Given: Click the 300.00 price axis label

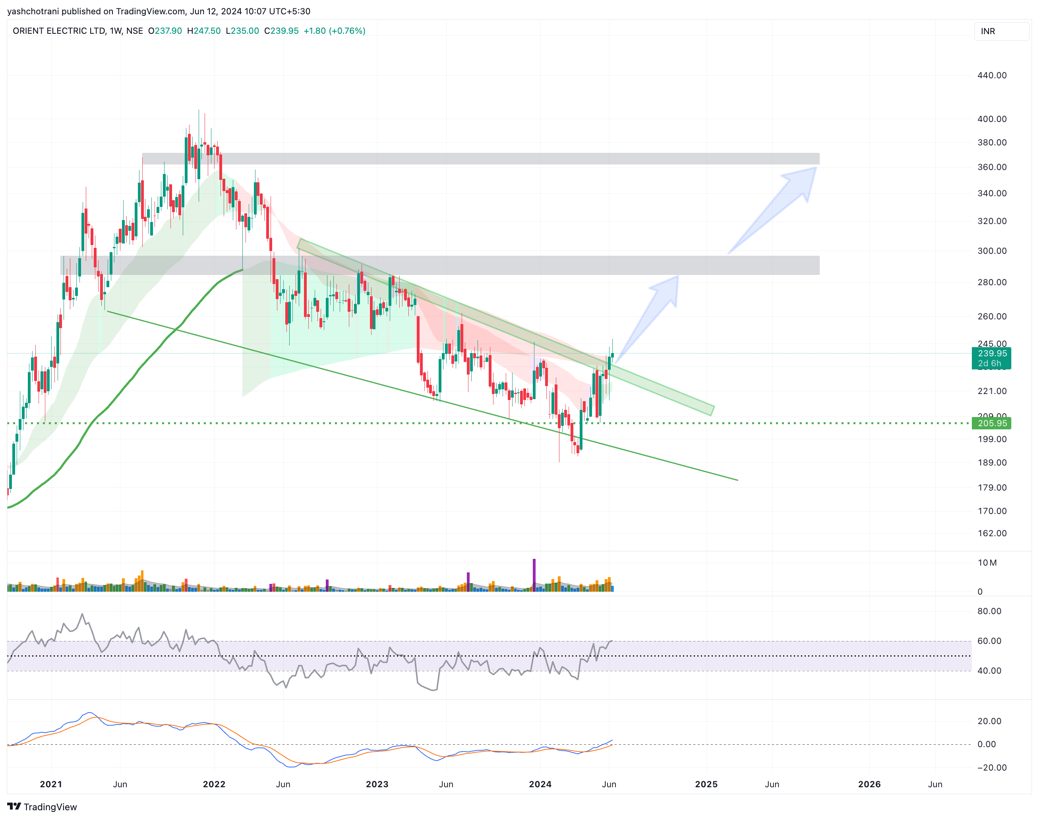Looking at the screenshot, I should (x=992, y=251).
